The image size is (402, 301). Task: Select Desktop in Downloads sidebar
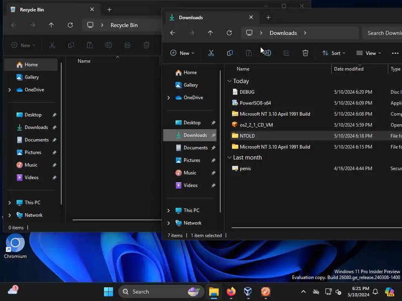coord(190,123)
